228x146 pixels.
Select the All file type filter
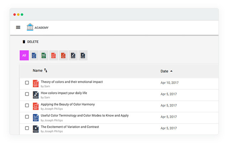[24, 55]
